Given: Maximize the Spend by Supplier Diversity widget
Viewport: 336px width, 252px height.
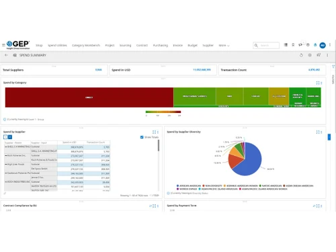Looking at the screenshot, I should pyautogui.click(x=318, y=132).
